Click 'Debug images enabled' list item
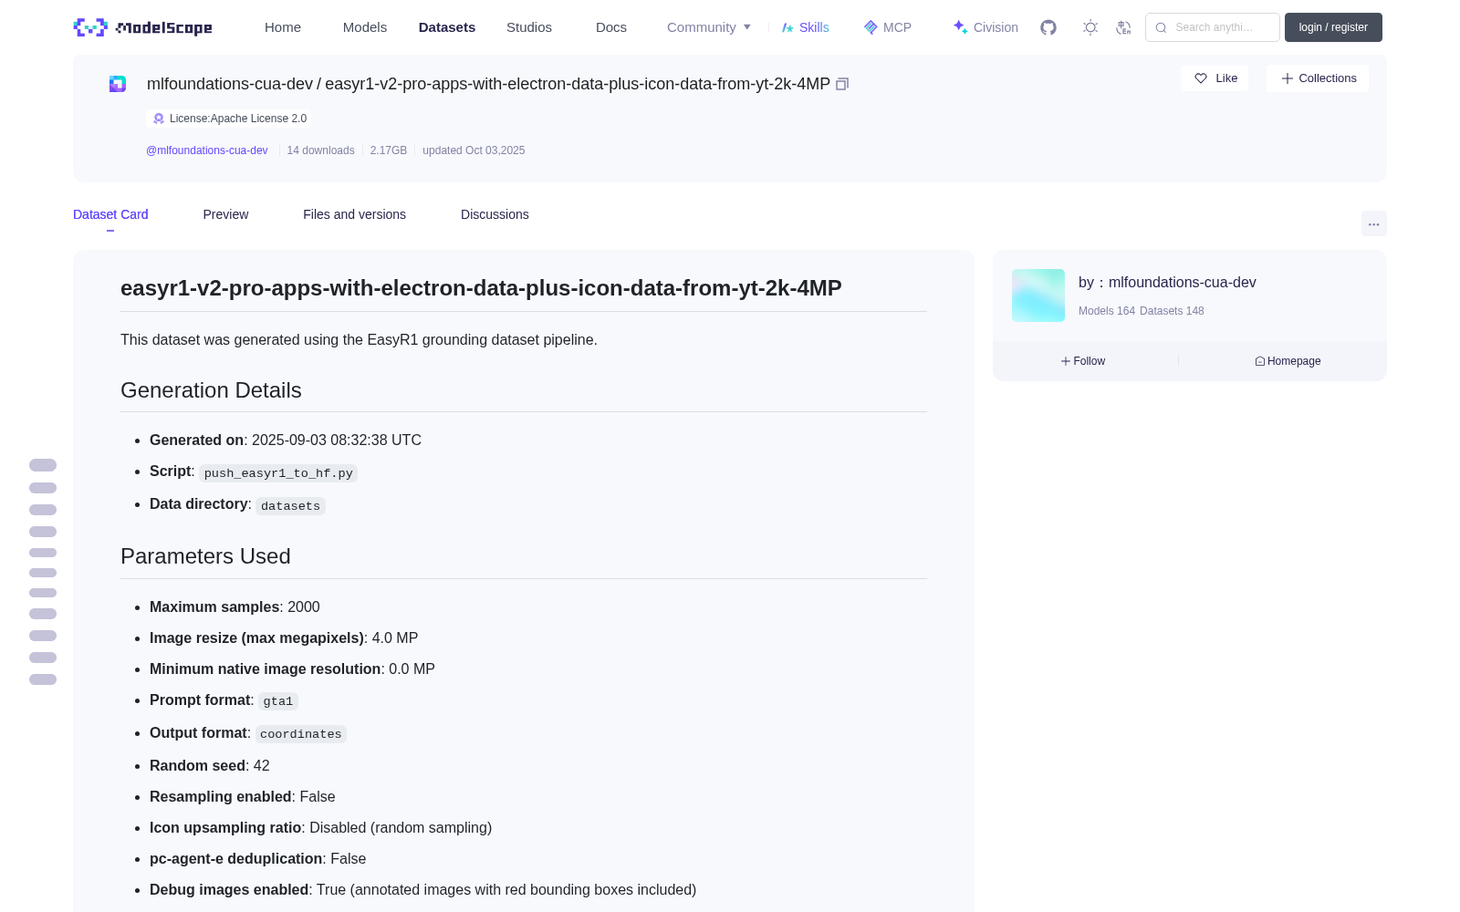1460x912 pixels. coord(422,890)
